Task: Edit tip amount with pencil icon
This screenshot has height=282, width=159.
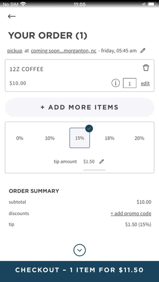Action: (x=102, y=161)
